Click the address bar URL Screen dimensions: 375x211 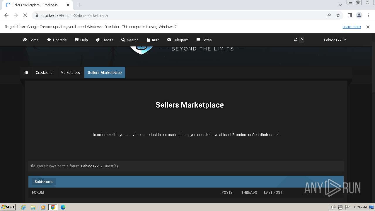tap(74, 15)
